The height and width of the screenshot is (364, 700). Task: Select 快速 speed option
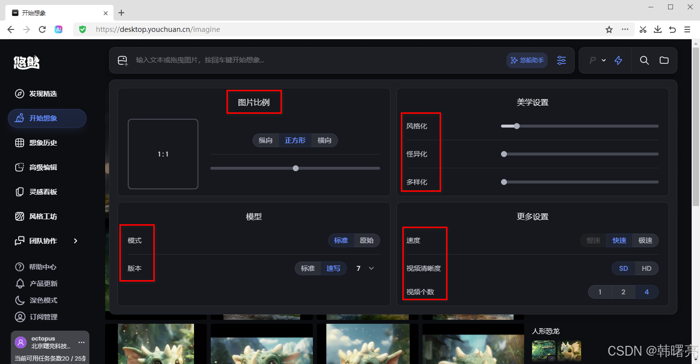point(619,240)
